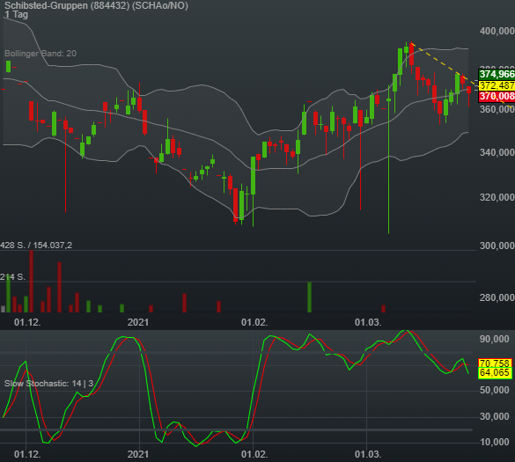Click the 360,000 price axis label

point(497,109)
